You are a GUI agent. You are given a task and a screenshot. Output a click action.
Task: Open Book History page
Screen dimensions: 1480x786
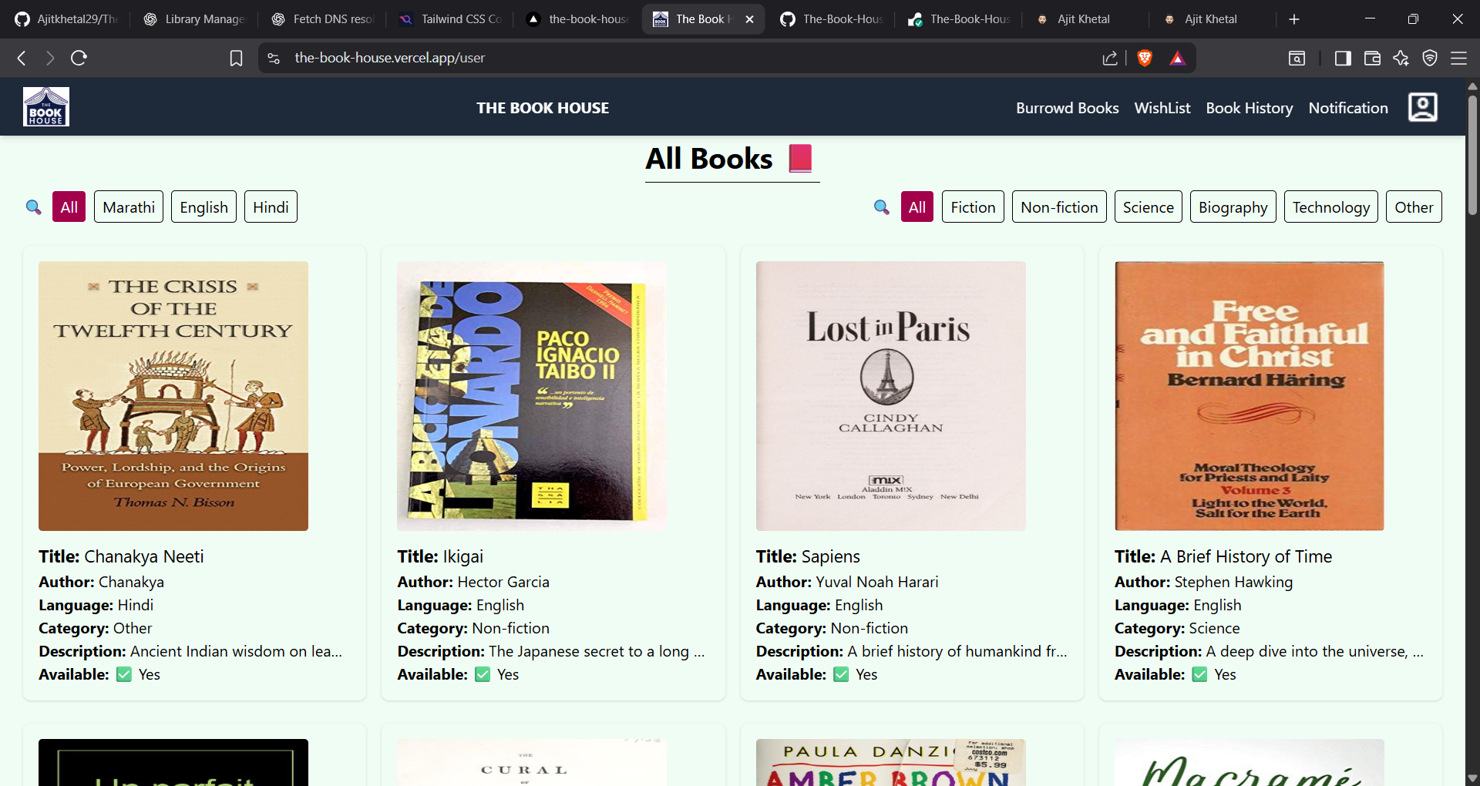[1250, 108]
